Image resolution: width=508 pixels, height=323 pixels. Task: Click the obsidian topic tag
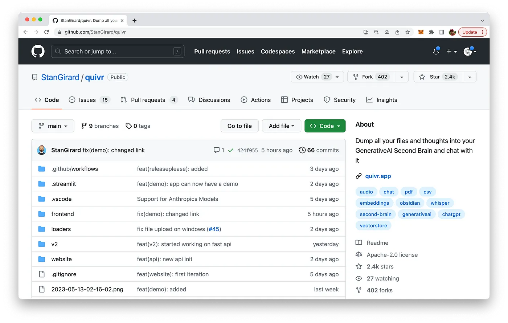pos(410,203)
